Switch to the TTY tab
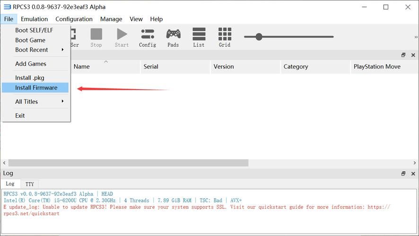The image size is (419, 236). tap(30, 184)
